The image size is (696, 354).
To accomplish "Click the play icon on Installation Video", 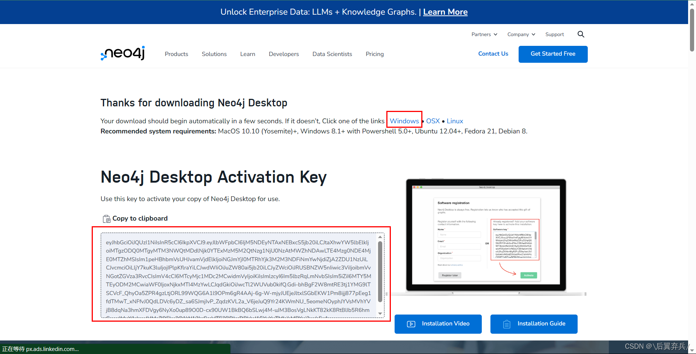I will [x=411, y=324].
